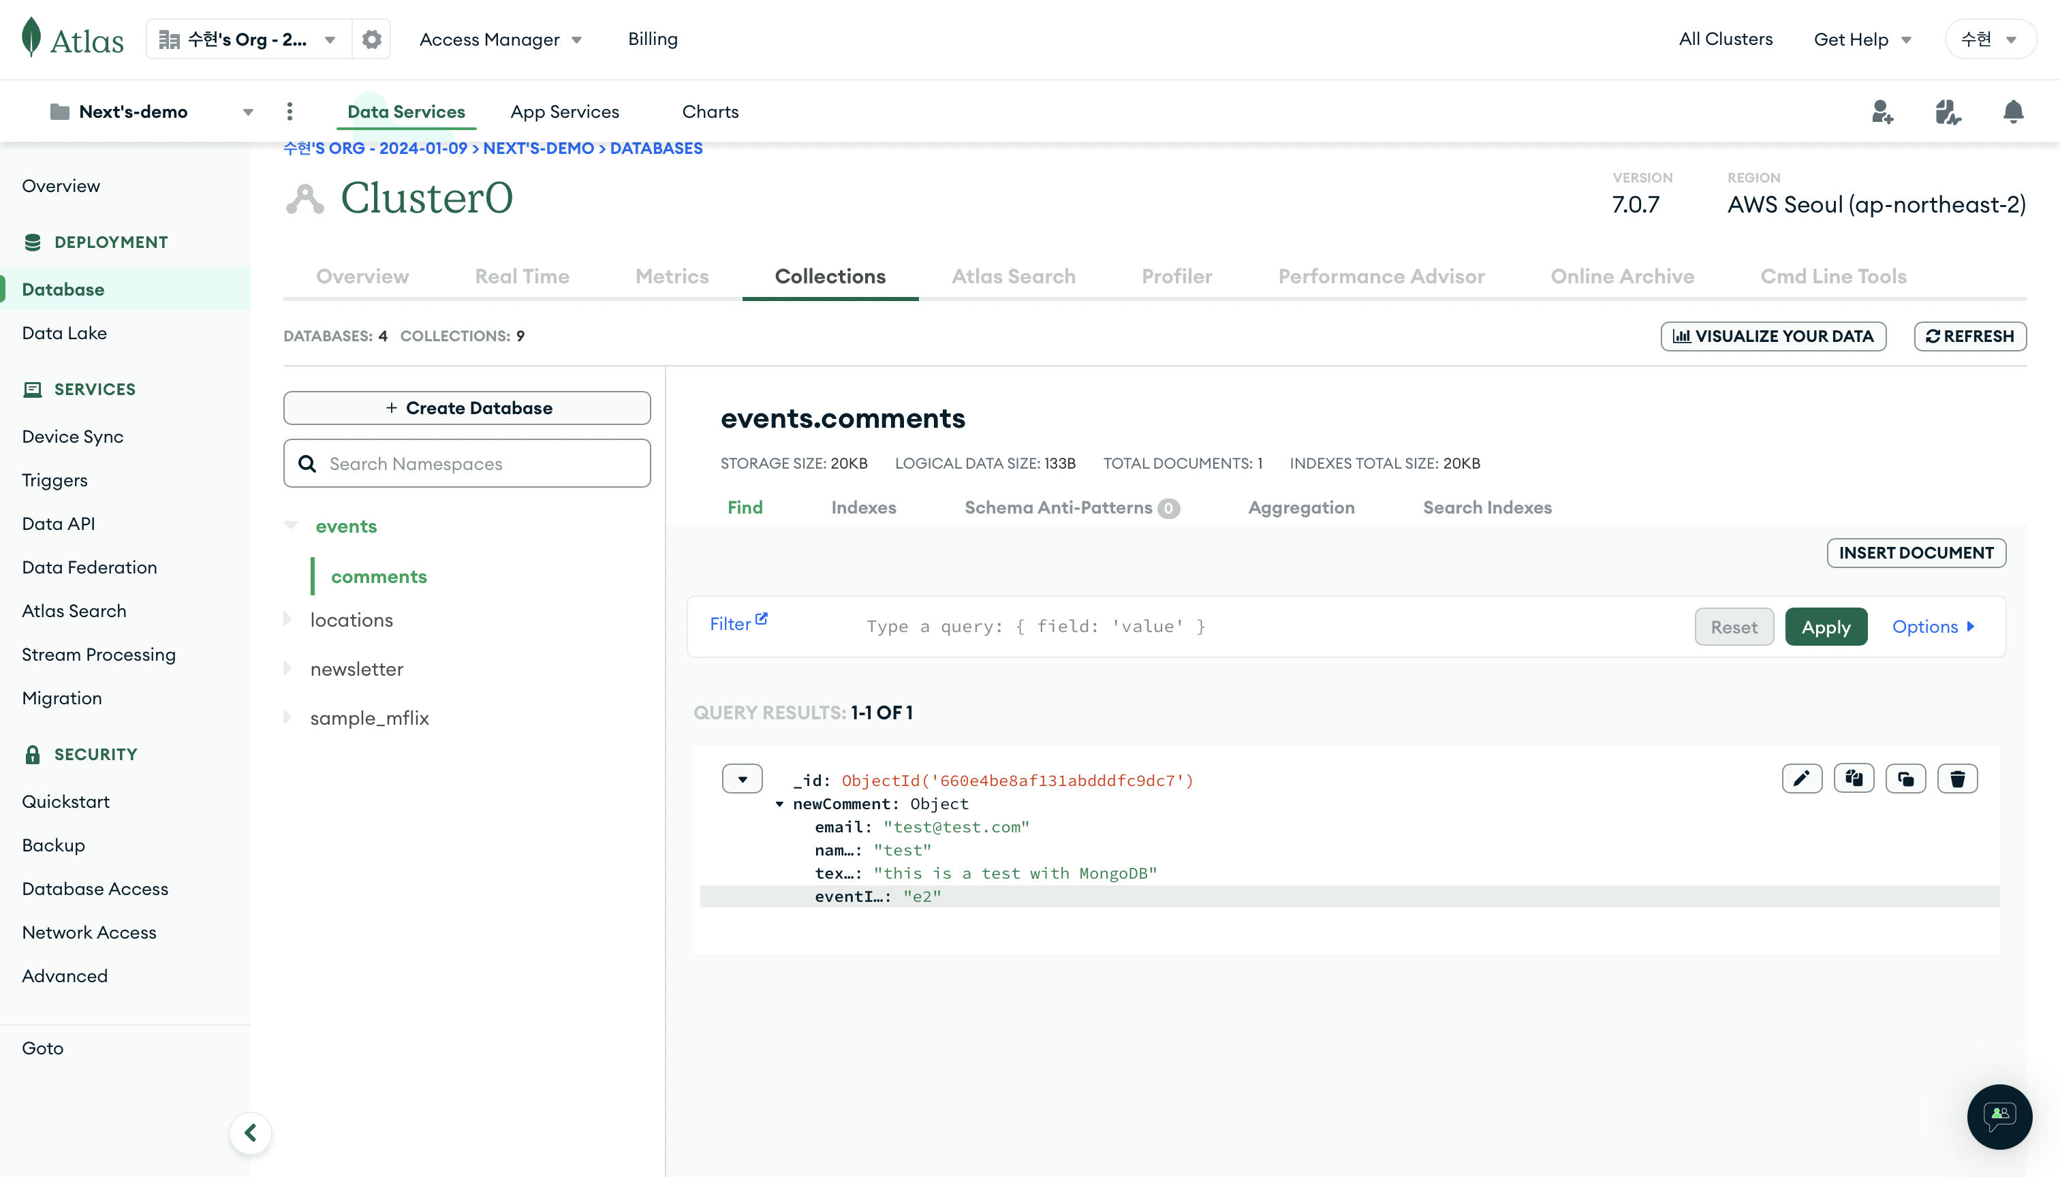Screen dimensions: 2060x1177
Task: Expand the locations database
Action: (x=287, y=619)
